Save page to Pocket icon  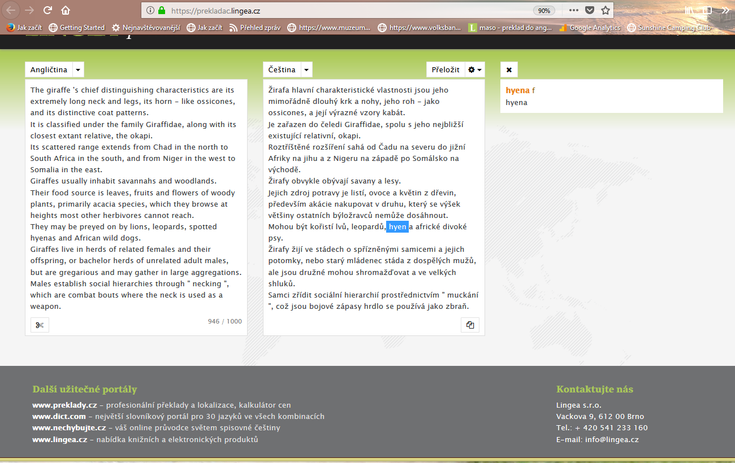pyautogui.click(x=590, y=10)
